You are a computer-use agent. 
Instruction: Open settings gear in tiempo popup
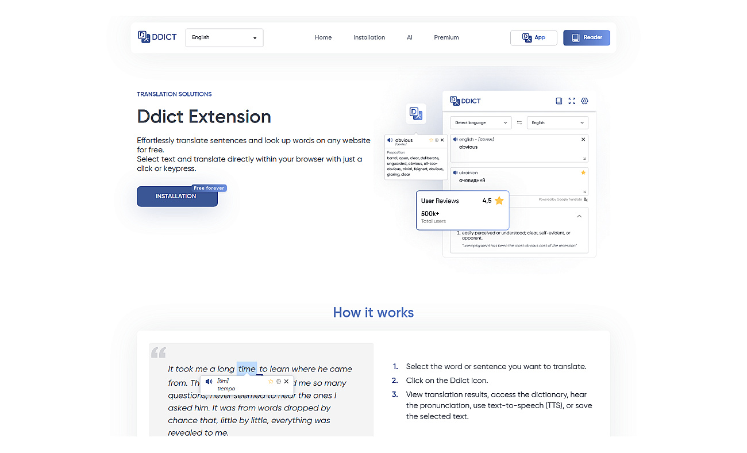pos(279,381)
